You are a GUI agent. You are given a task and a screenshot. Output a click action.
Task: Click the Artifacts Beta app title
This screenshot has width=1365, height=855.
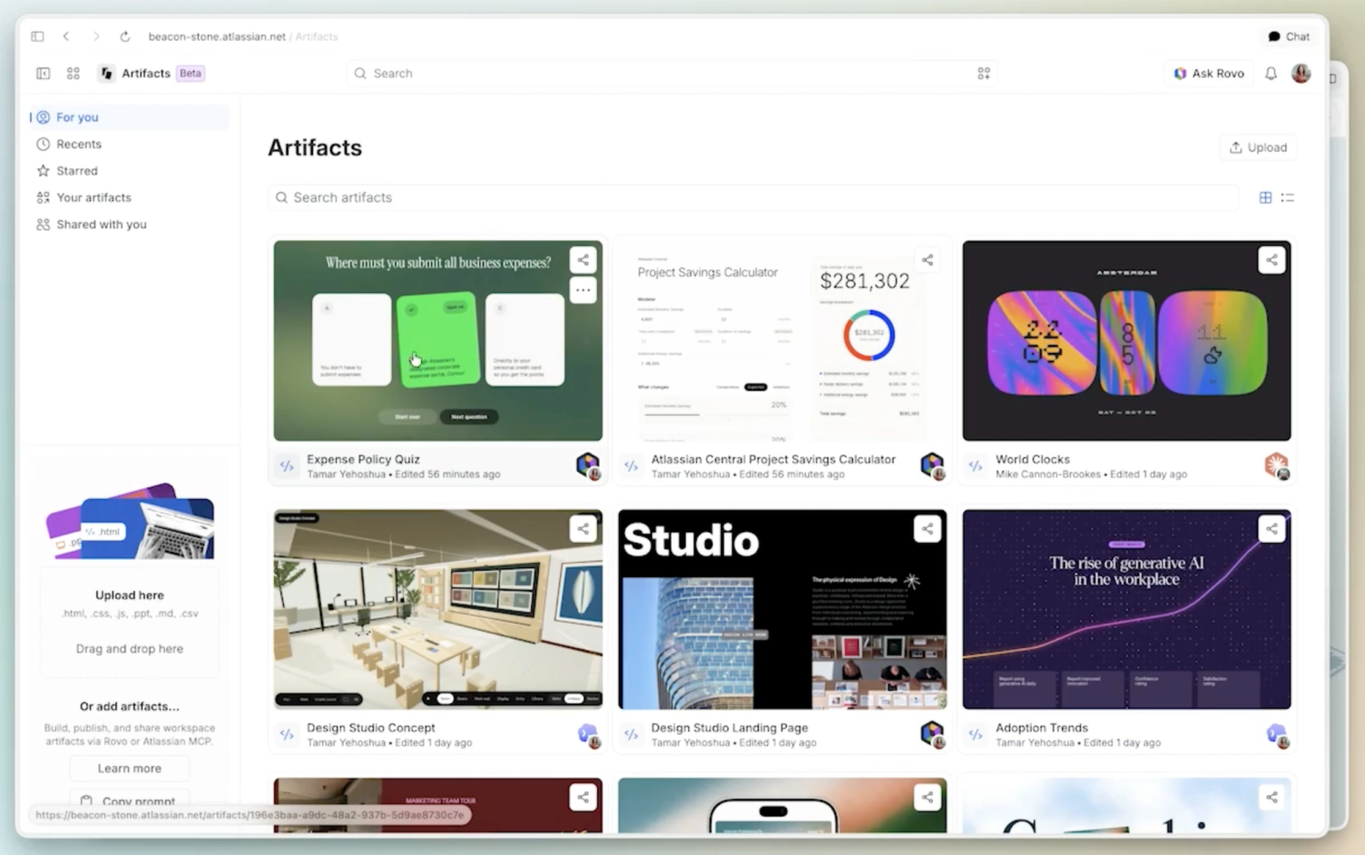152,74
